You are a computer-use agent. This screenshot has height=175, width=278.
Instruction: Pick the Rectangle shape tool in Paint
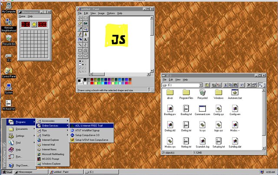[x=80, y=50]
